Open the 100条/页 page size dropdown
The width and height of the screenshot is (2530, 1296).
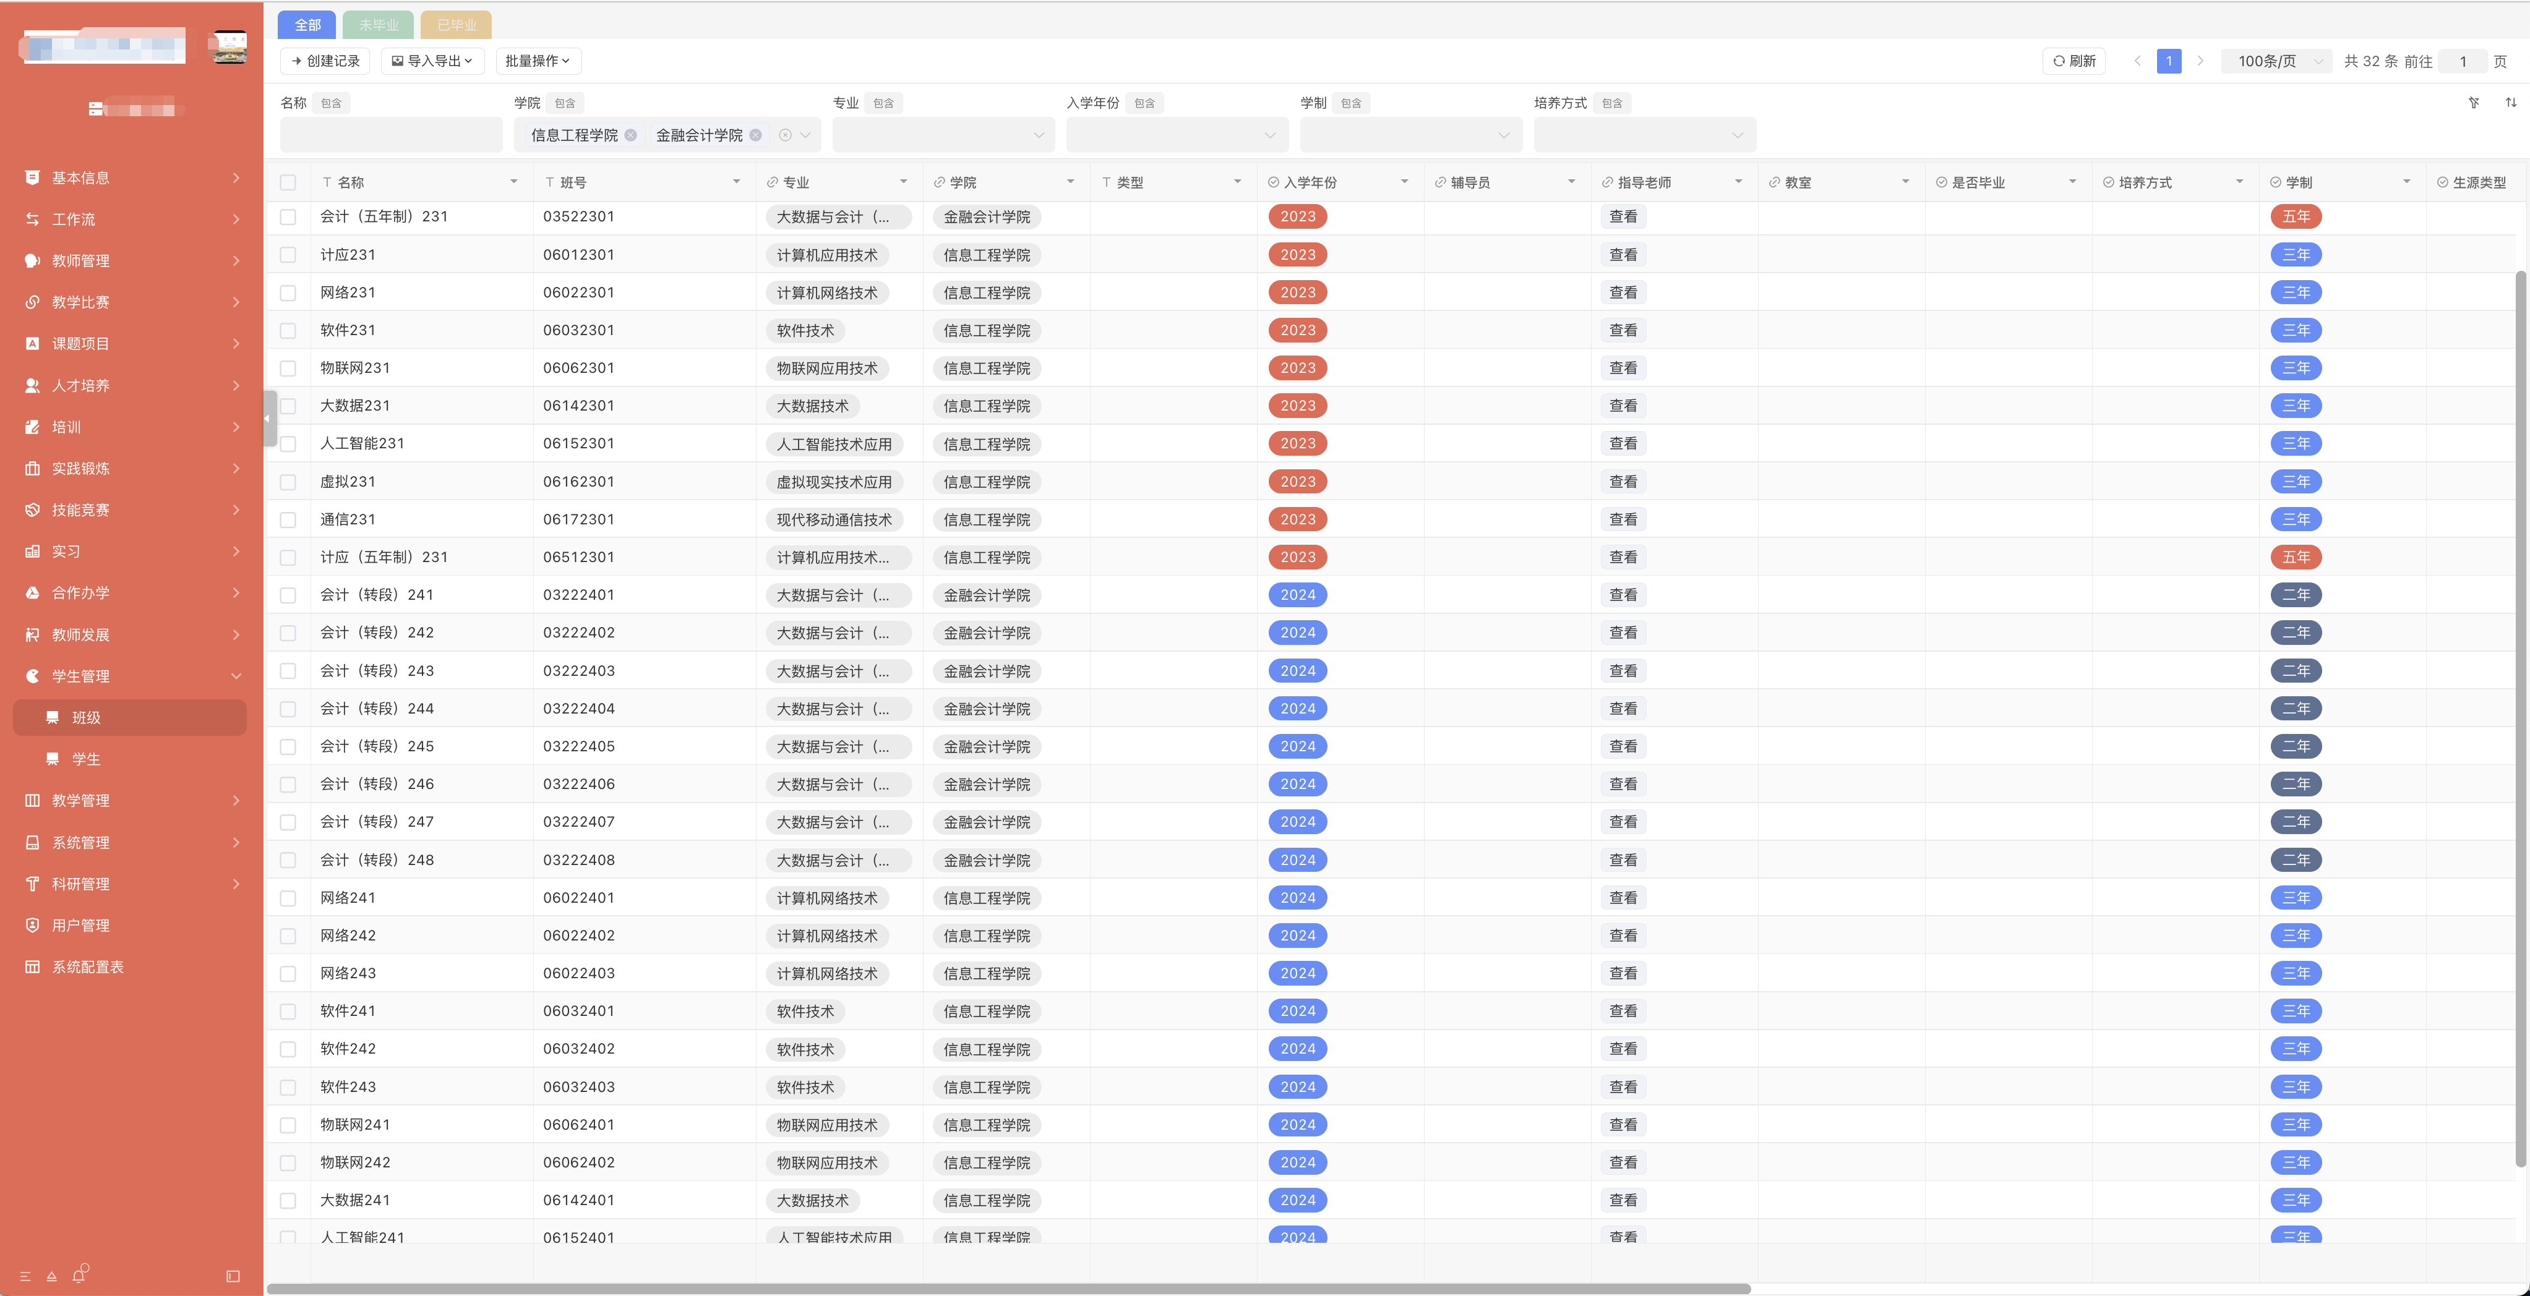2278,61
